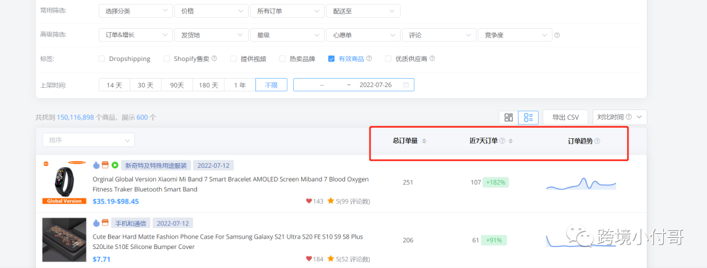This screenshot has width=707, height=268.
Task: Click the 手机和通信 category tag
Action: [131, 223]
